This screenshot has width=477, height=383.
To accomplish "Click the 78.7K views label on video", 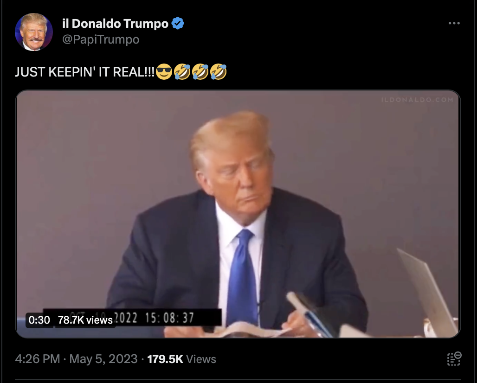I will 85,320.
